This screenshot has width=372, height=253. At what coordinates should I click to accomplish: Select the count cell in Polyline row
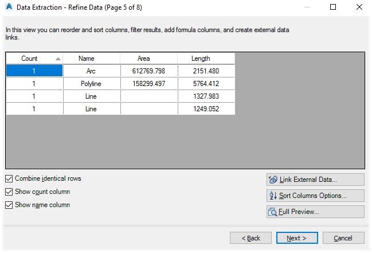tap(34, 84)
